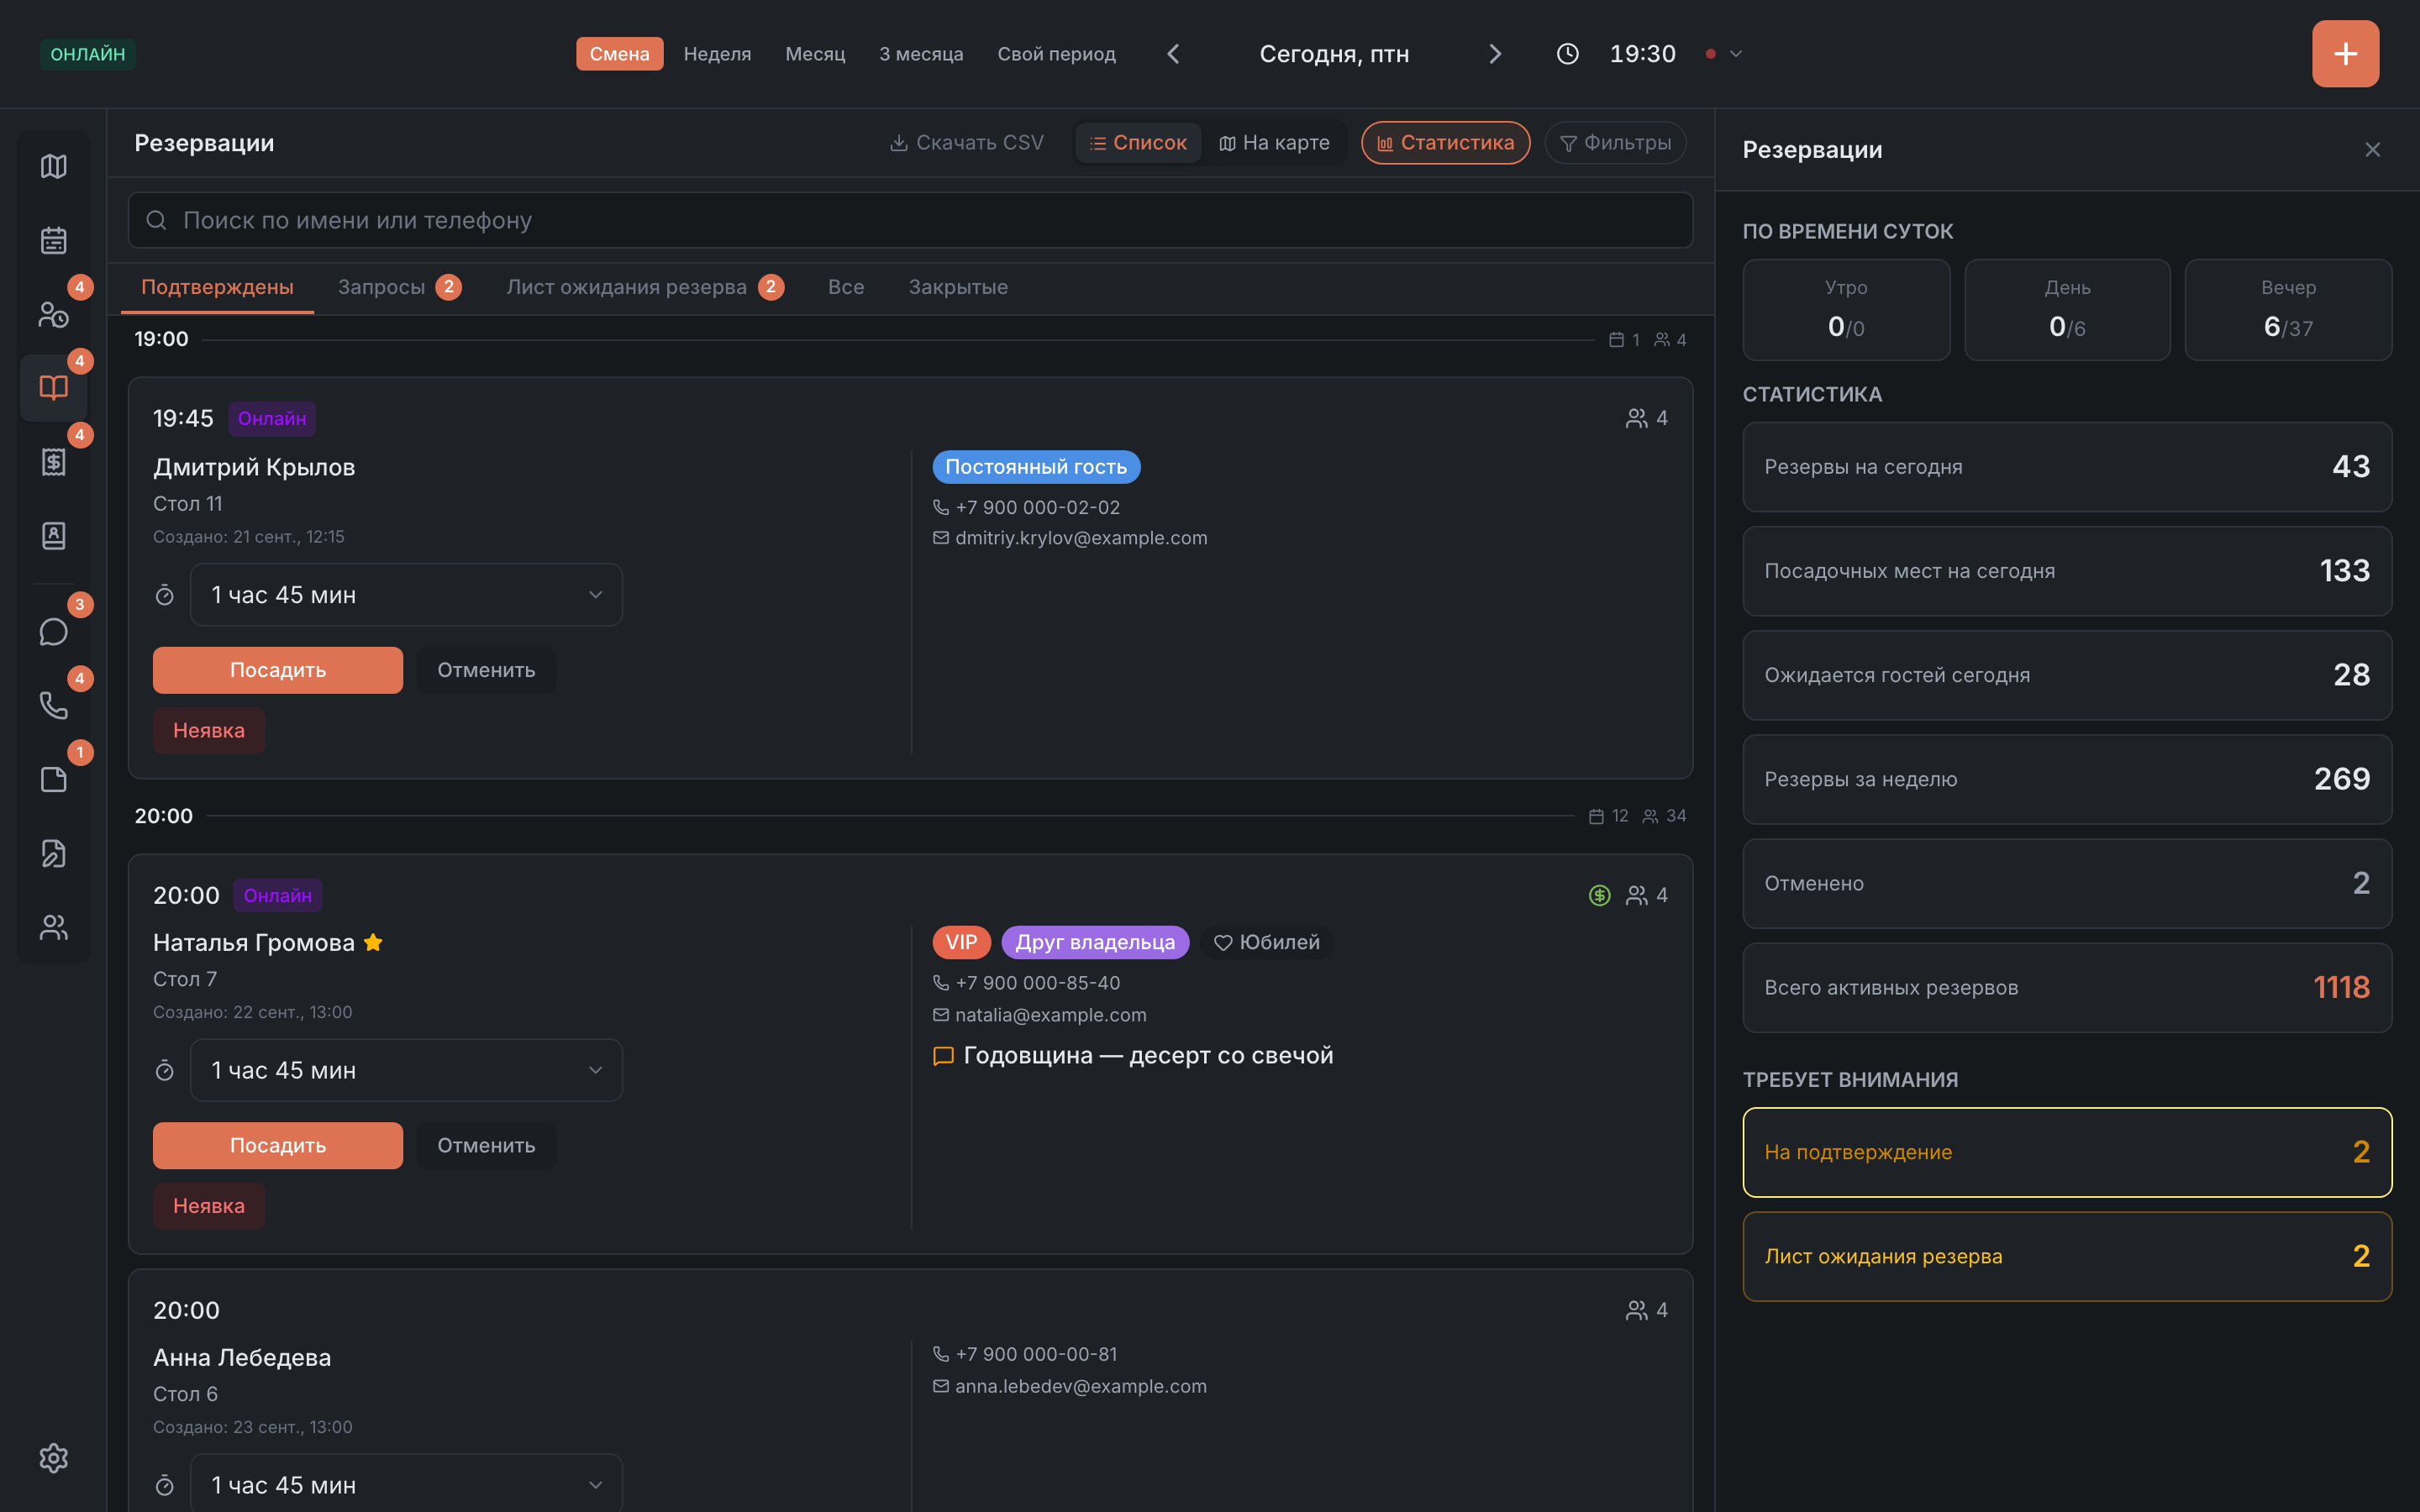Open the На подтверждение attention card
The image size is (2420, 1512).
click(x=2067, y=1152)
